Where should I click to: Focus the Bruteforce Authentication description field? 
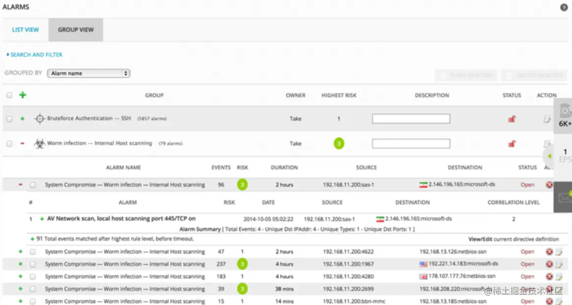pyautogui.click(x=411, y=118)
